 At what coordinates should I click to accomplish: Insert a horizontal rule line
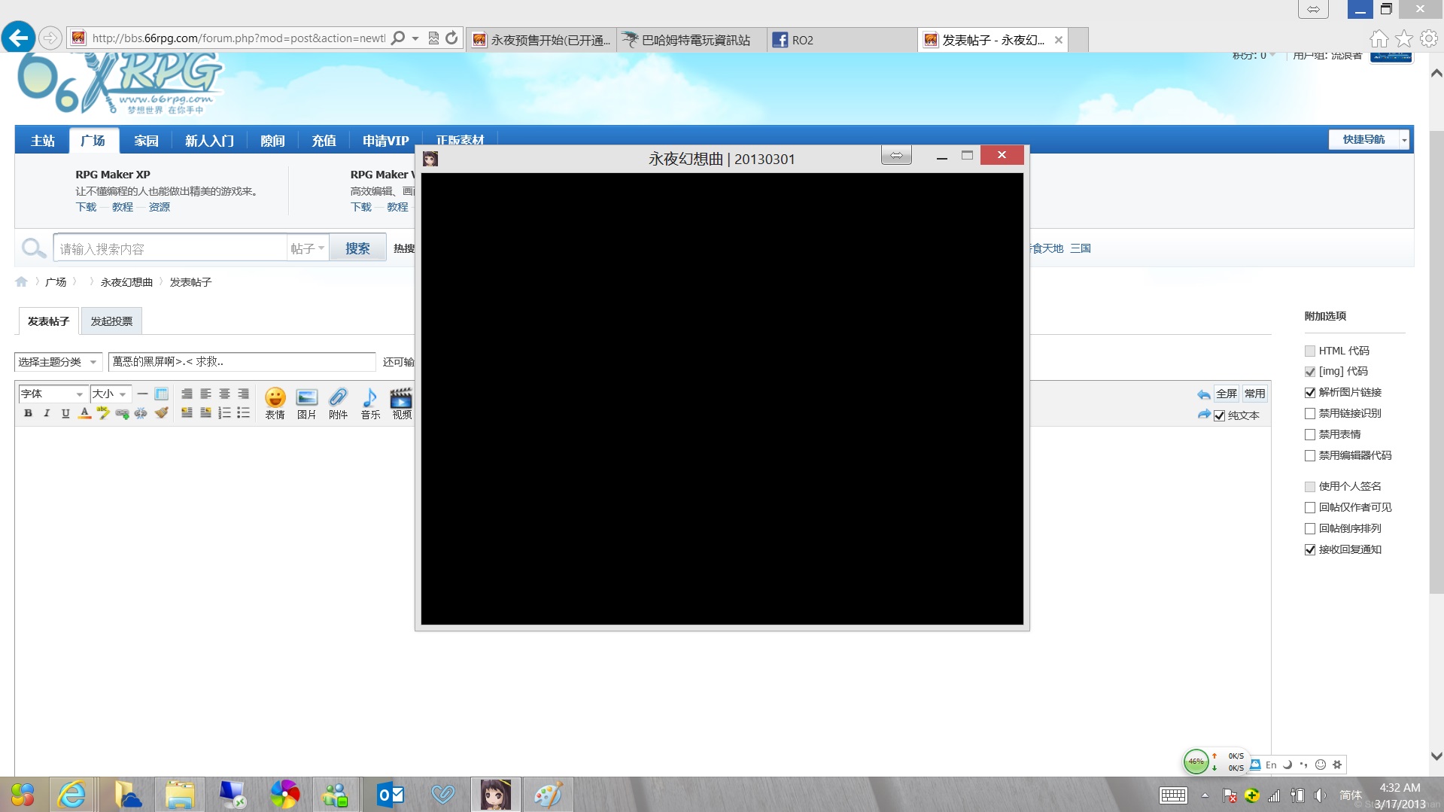coord(142,394)
